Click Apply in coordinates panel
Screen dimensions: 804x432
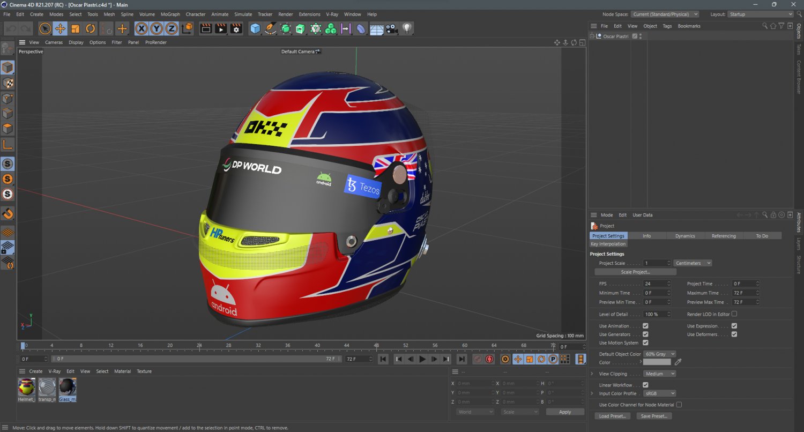click(565, 412)
